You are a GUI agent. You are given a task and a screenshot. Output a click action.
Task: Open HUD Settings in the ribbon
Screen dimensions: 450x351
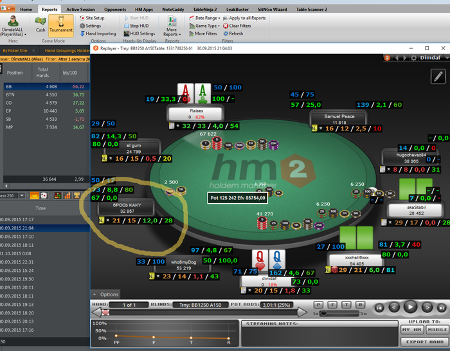pos(139,33)
